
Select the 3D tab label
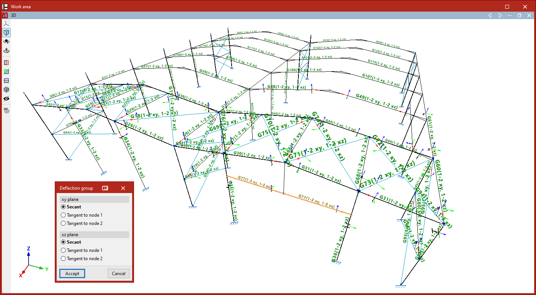pos(14,15)
